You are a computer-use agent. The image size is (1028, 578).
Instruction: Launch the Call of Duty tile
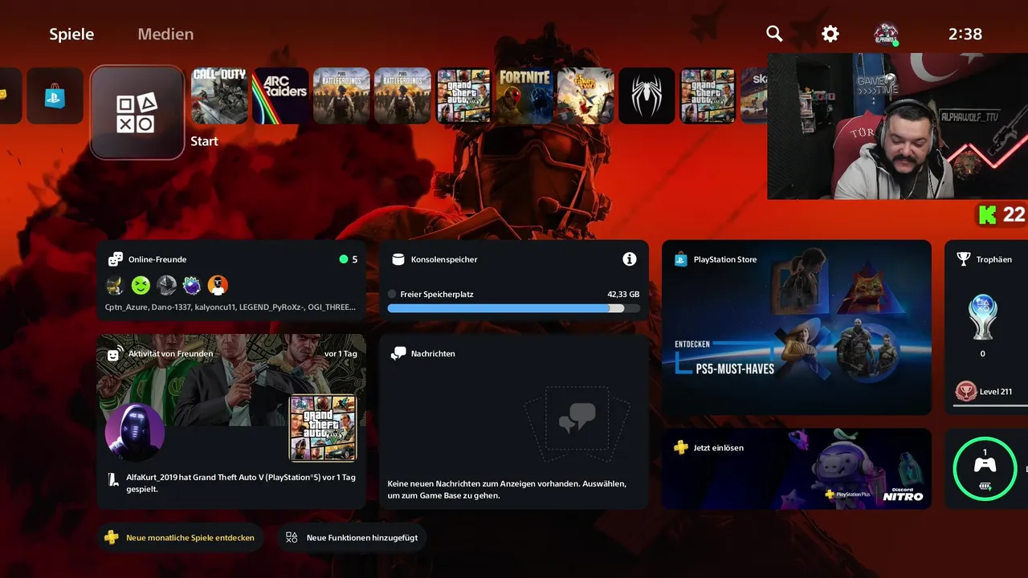[x=219, y=96]
